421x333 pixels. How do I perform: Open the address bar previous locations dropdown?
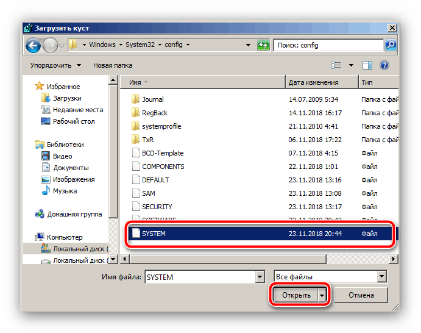click(x=249, y=45)
